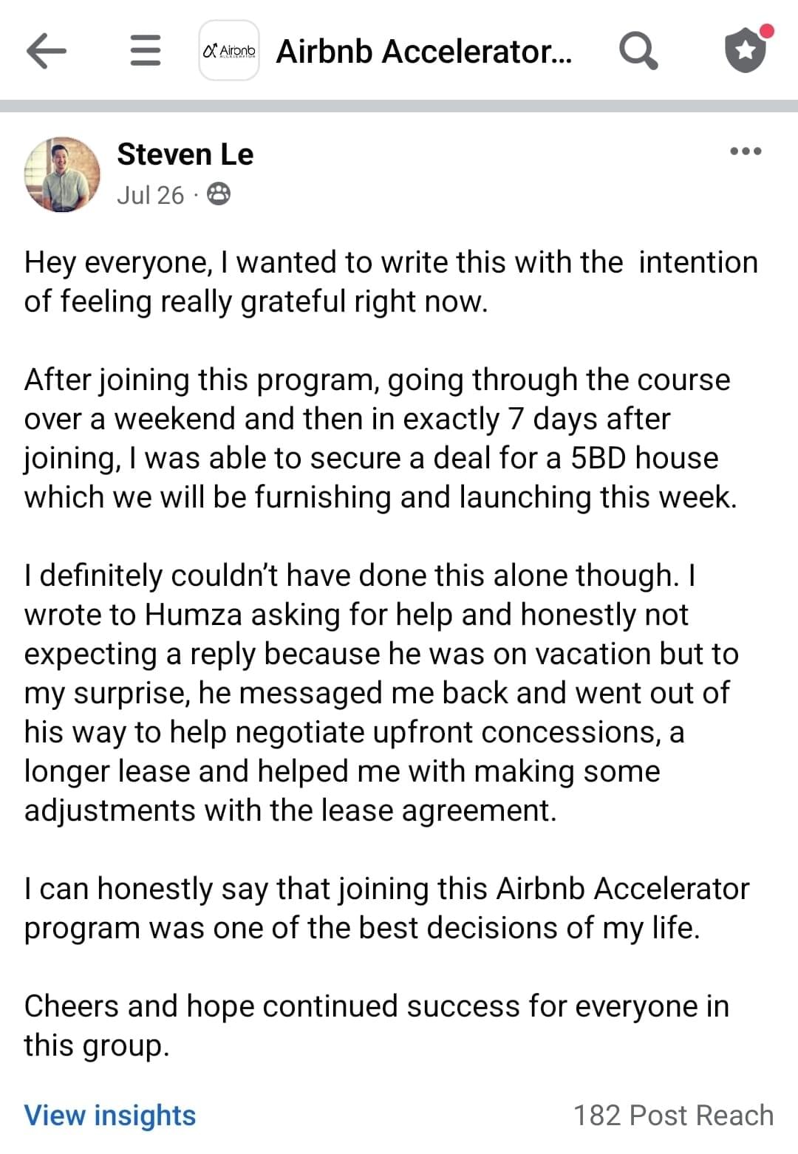This screenshot has height=1154, width=798.
Task: Open the three-dot post options menu
Action: coord(745,151)
